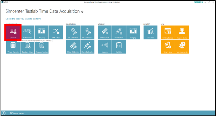This screenshot has width=216, height=116.
Task: Open the View Data desktop tile
Action: click(151, 32)
